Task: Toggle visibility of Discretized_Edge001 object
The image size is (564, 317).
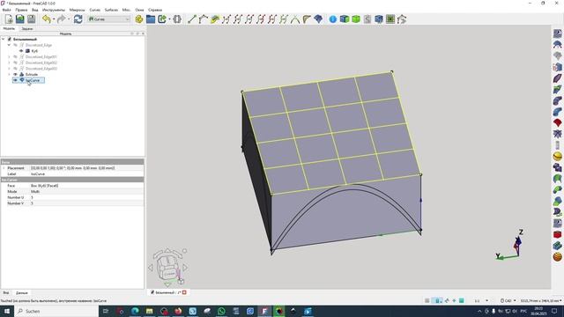Action: (15, 56)
